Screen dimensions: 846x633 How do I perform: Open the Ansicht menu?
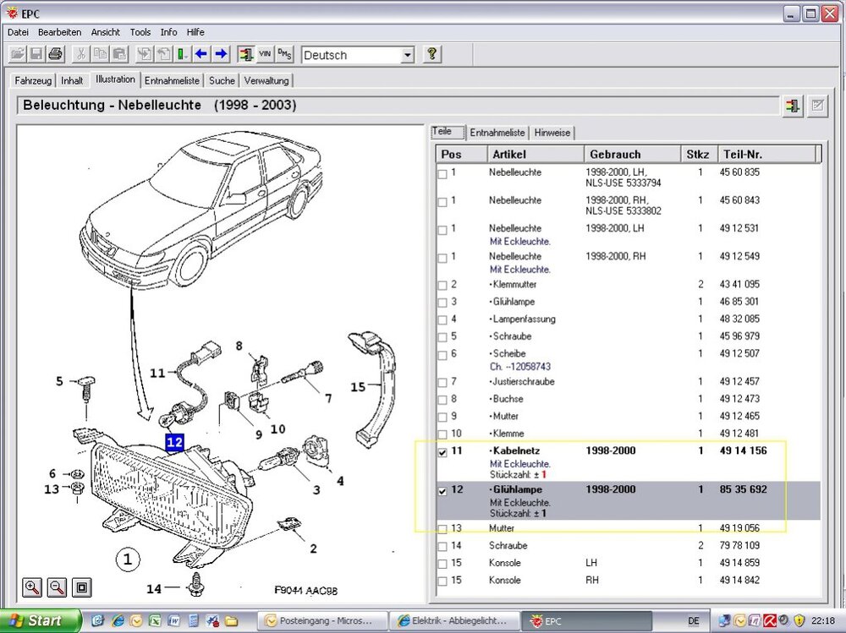click(x=105, y=32)
